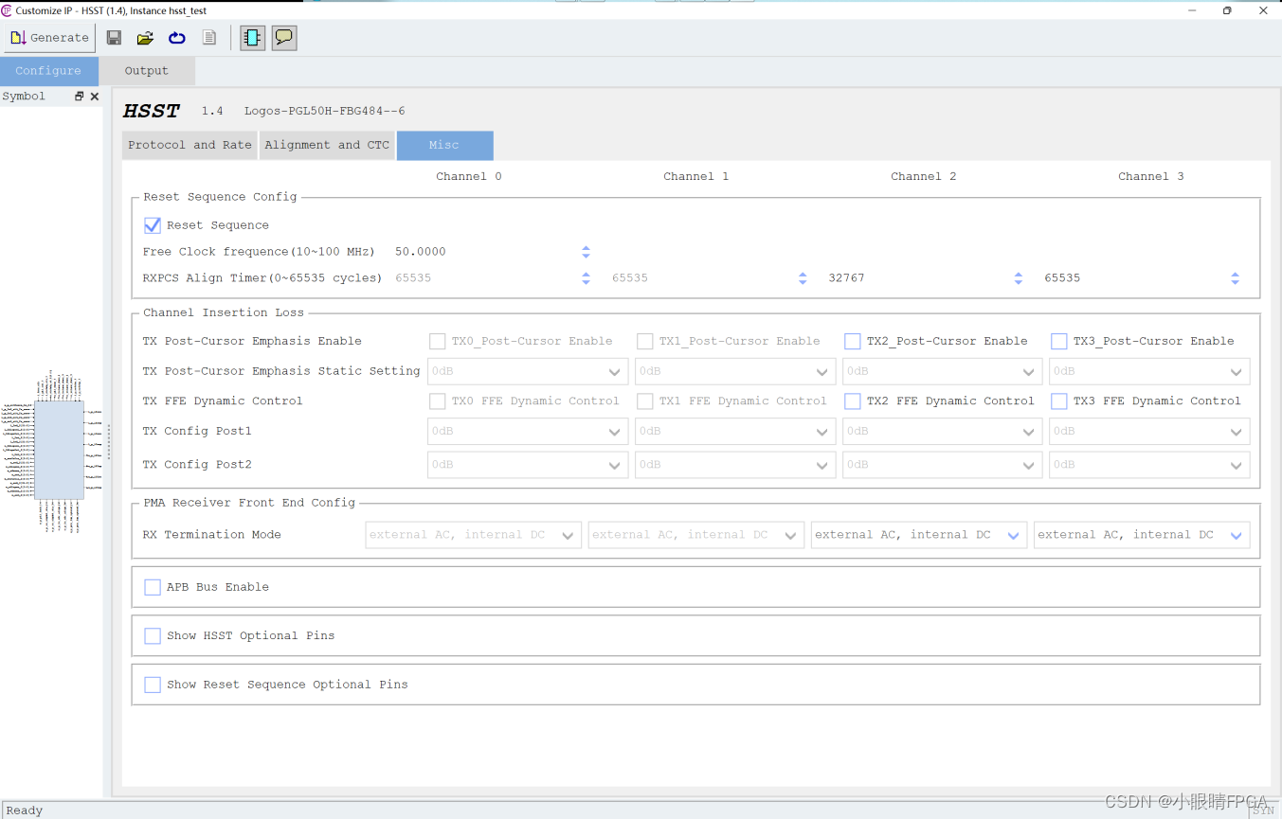Step the Free Clock frequence spinner

tap(586, 252)
